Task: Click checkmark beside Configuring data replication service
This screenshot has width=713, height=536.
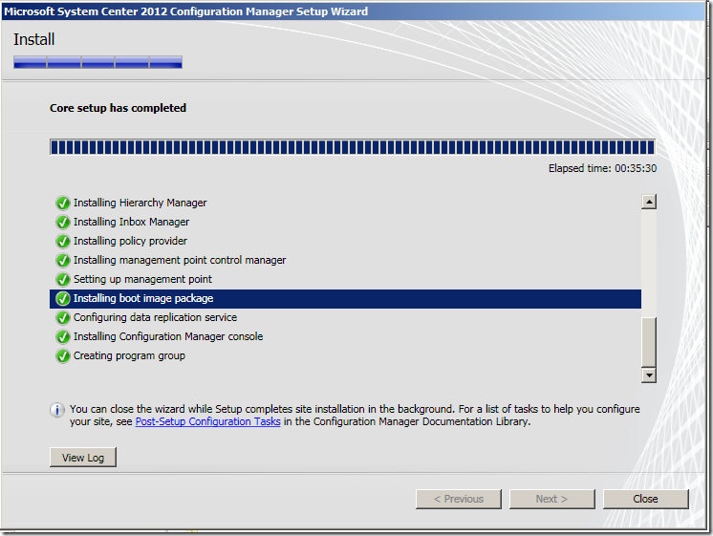Action: coord(63,317)
